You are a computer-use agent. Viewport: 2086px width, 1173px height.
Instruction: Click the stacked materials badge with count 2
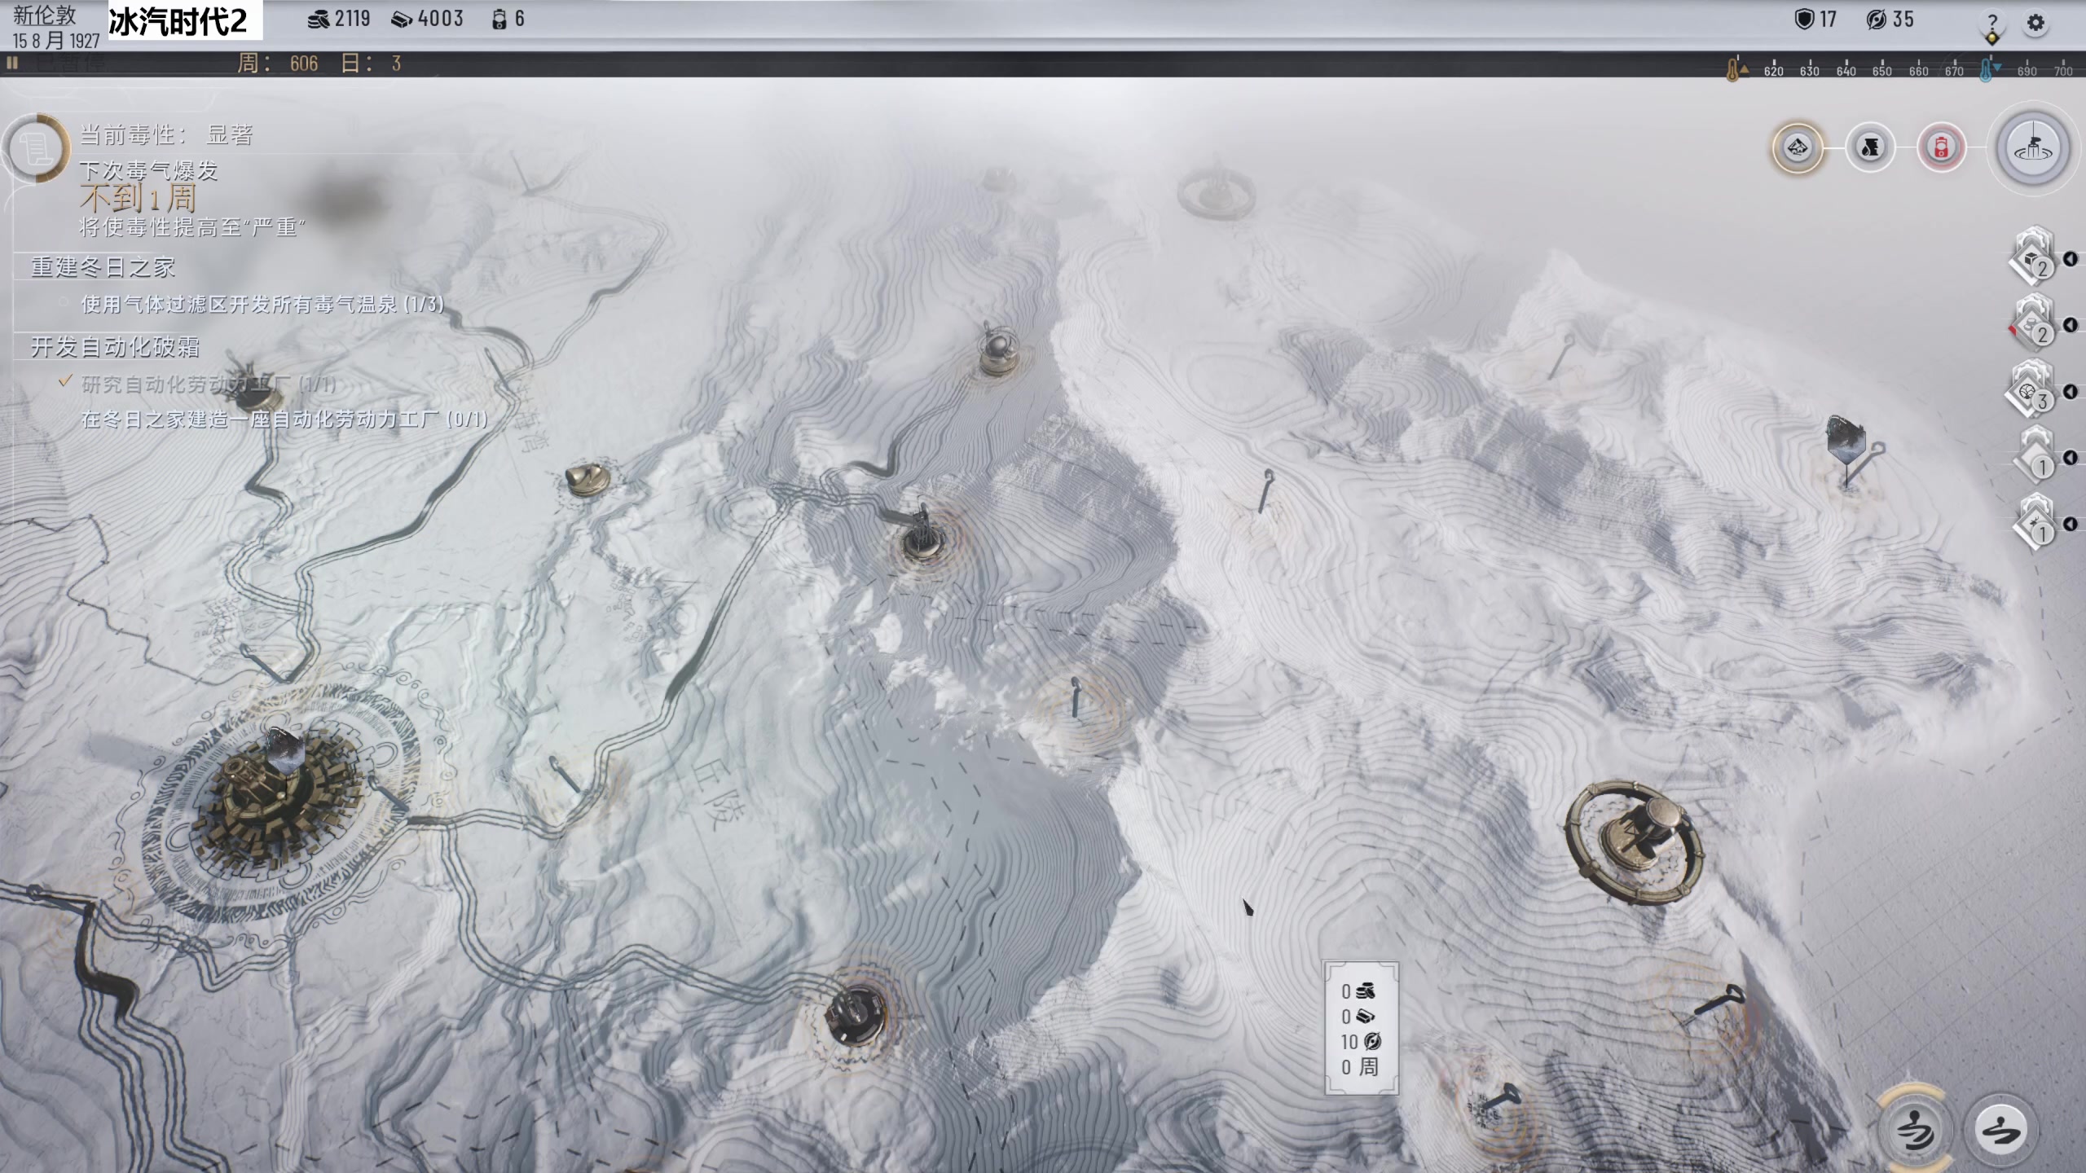pos(2035,324)
